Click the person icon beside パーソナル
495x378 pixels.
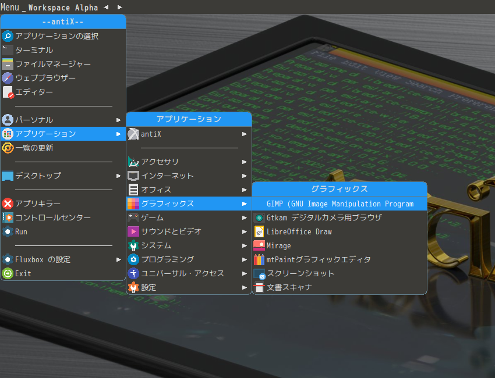8,120
